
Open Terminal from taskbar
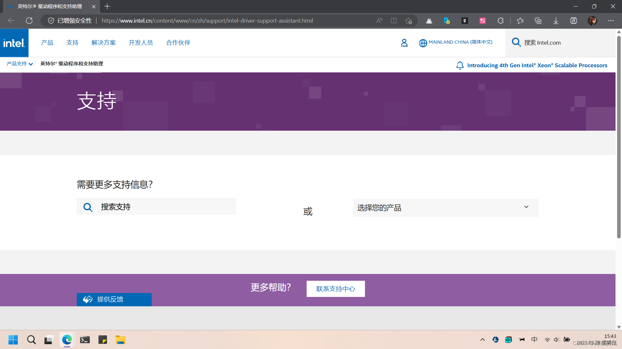(x=85, y=340)
